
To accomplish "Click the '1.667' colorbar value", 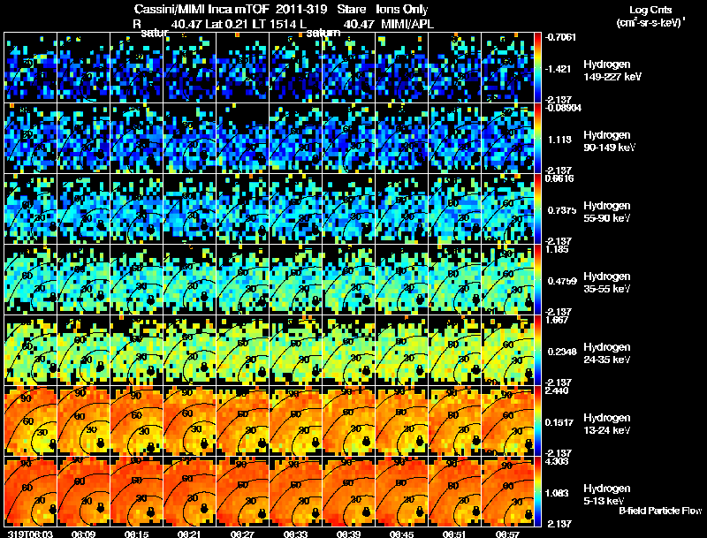I will click(557, 320).
